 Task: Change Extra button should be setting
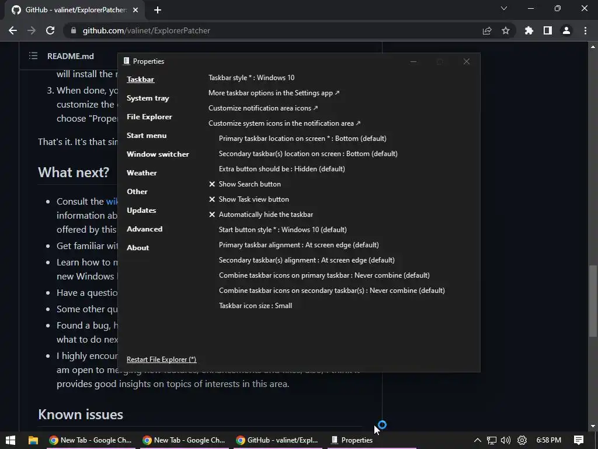pos(282,169)
